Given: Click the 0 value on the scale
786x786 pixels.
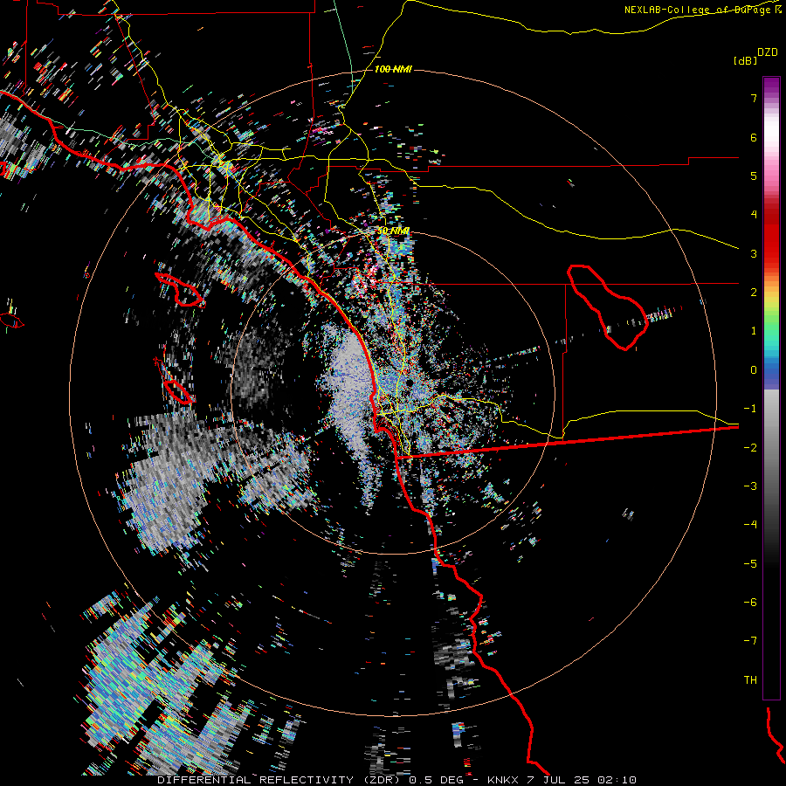Looking at the screenshot, I should (754, 370).
